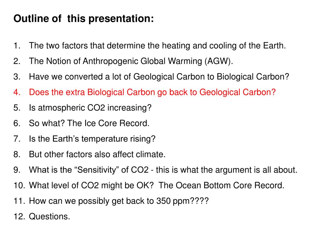Click 'So what? The Ice Core Record.'
Viewport: 310px width, 233px height.
point(89,123)
